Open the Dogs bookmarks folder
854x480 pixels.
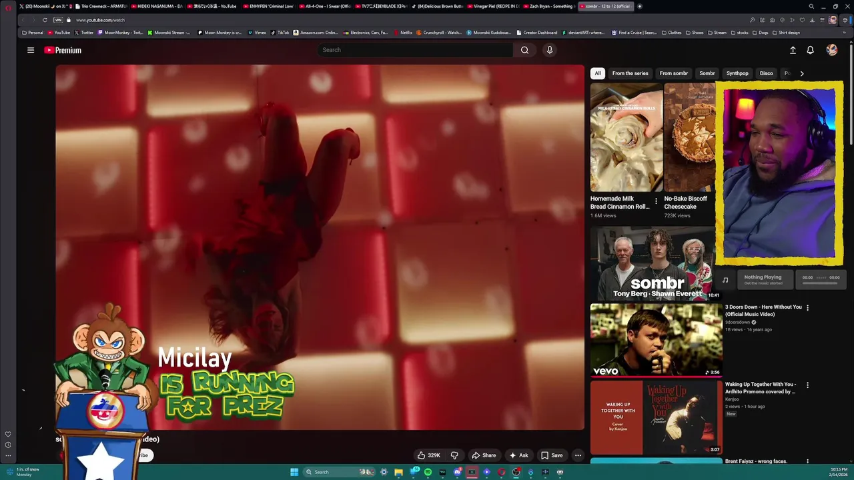760,33
